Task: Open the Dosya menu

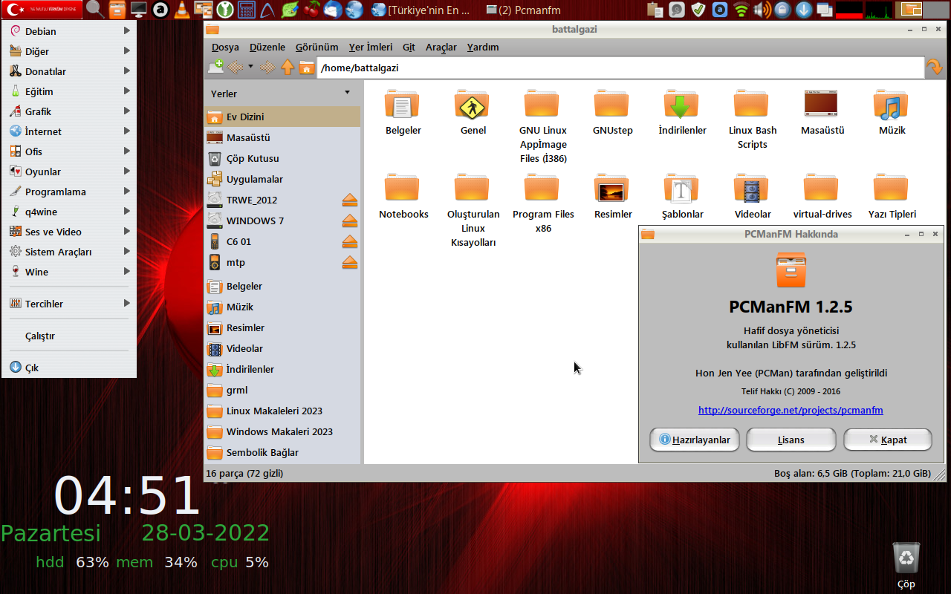Action: click(225, 47)
